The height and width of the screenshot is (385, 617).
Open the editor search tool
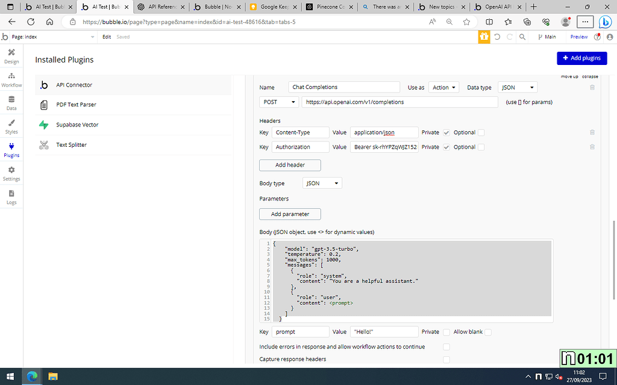(522, 37)
